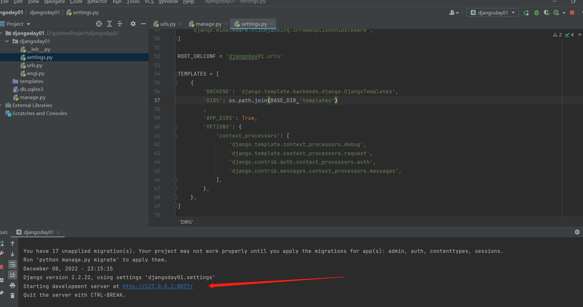Screen dimensions: 583x307
Task: Toggle soft-wrap in the Run console
Action: (12, 264)
